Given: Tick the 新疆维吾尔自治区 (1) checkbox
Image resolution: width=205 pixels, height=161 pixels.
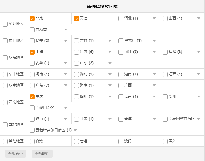Looking at the screenshot, I should [32, 130].
